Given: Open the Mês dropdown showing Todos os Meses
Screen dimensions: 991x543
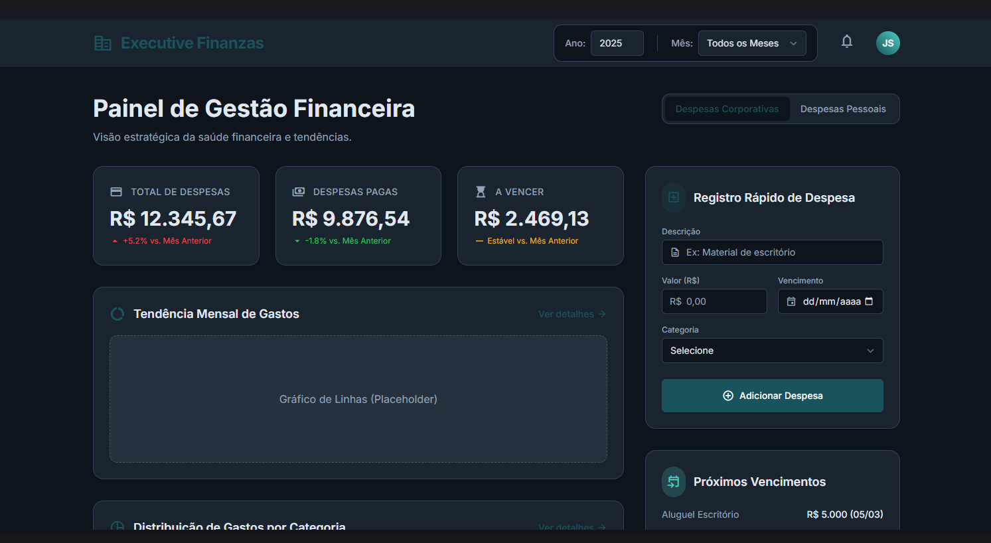Looking at the screenshot, I should (752, 42).
